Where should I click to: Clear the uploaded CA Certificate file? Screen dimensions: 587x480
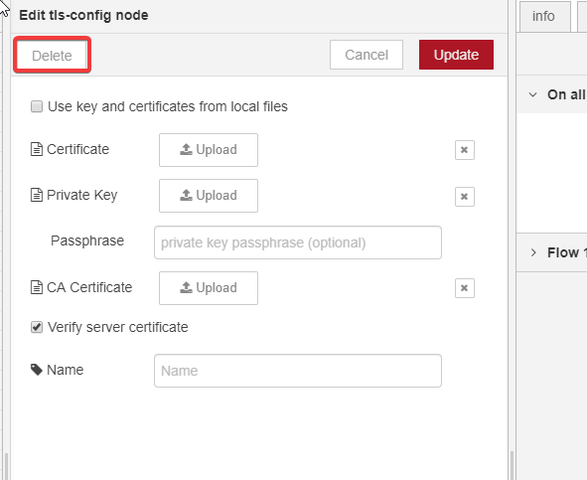[x=465, y=288]
